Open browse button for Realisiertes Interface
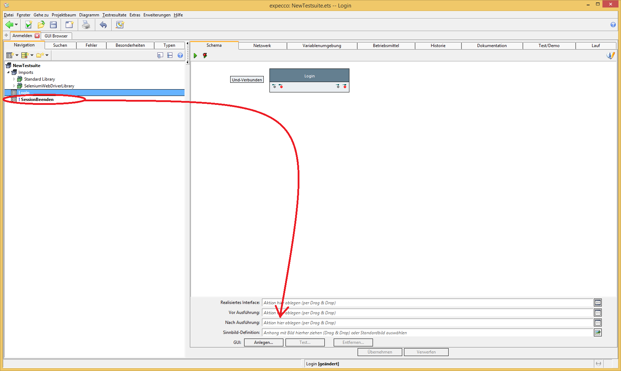The image size is (621, 371). pyautogui.click(x=597, y=303)
